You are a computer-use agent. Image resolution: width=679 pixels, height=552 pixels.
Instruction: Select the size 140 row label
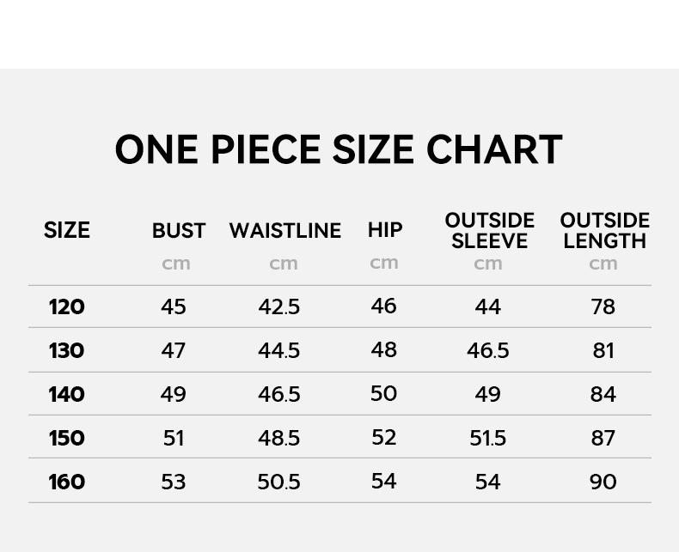[67, 394]
